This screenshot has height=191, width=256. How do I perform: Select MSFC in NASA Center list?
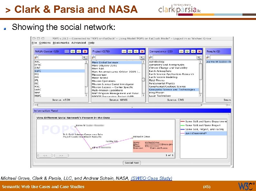[x=60, y=96]
